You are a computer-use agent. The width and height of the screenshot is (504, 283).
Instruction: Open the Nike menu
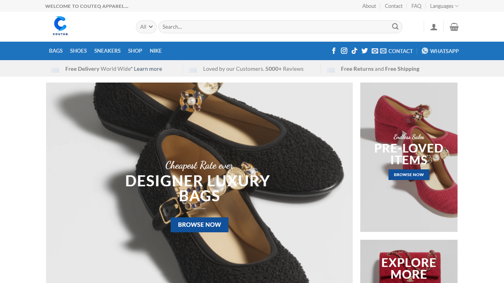(x=156, y=51)
